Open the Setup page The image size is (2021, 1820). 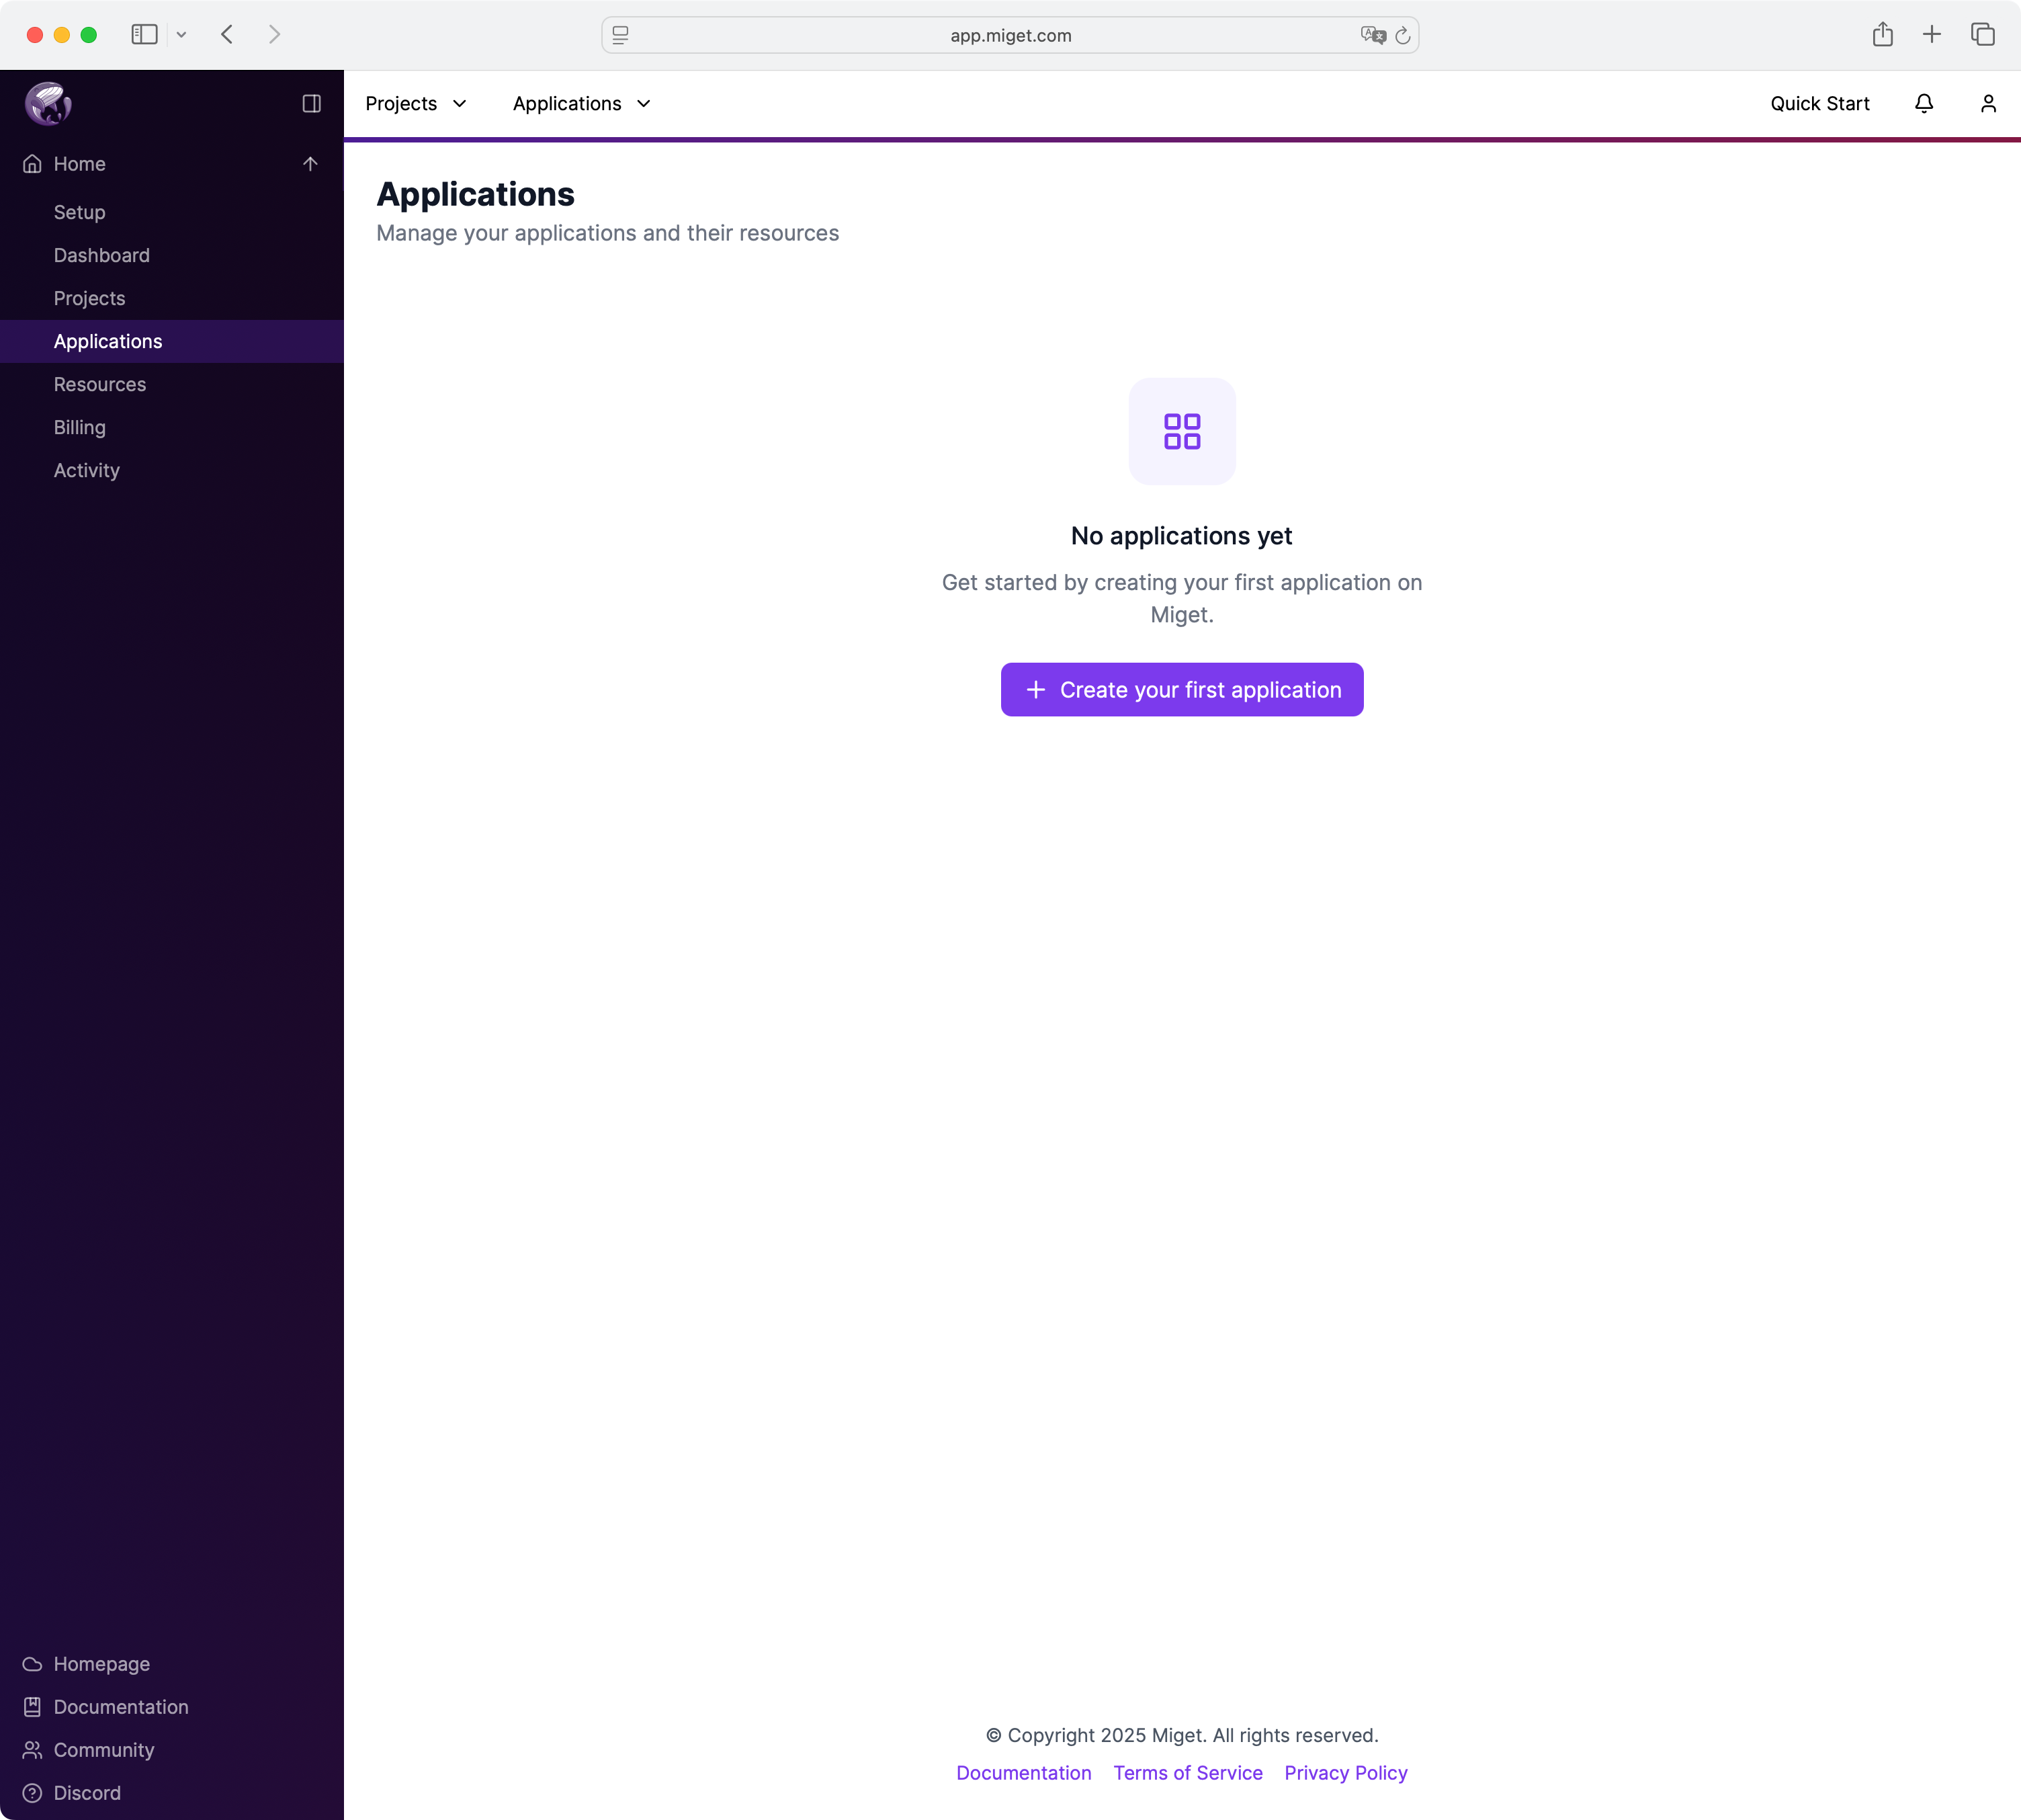[79, 212]
